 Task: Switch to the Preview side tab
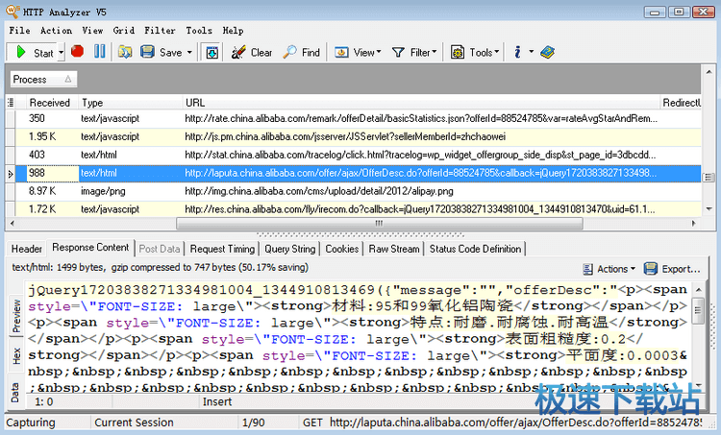(x=16, y=316)
